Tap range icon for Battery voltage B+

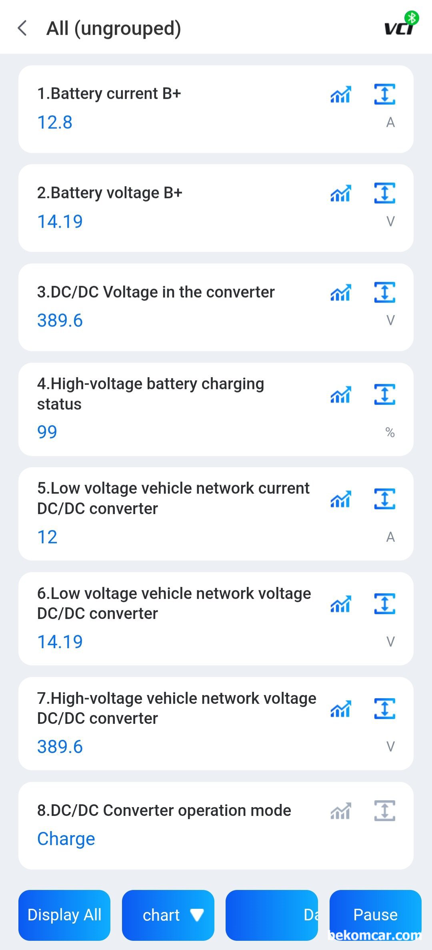(384, 193)
